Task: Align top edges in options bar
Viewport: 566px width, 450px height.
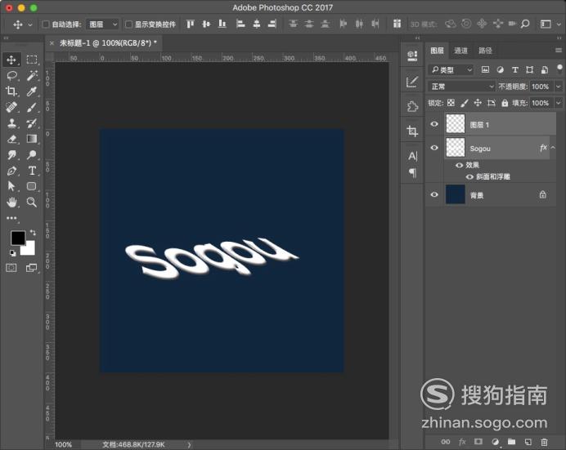Action: (x=191, y=25)
